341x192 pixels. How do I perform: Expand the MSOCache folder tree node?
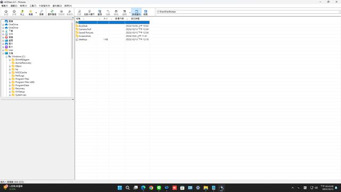(x=10, y=73)
